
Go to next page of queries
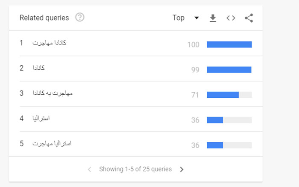pos(182,169)
